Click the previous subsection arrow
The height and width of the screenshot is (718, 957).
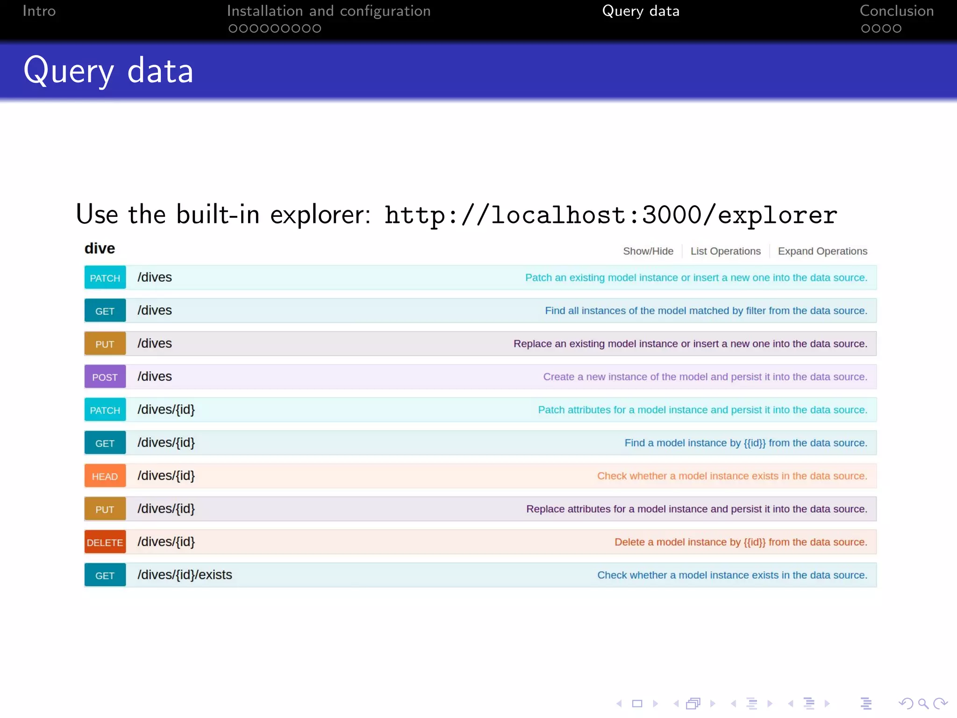click(734, 704)
